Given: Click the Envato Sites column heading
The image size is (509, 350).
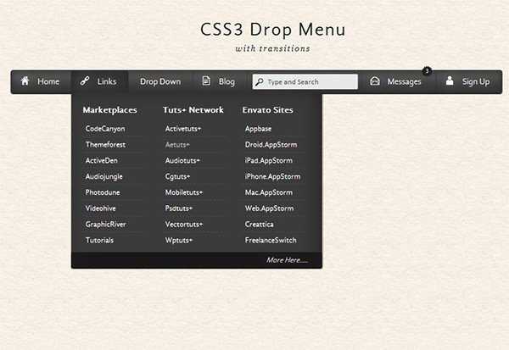Looking at the screenshot, I should 268,110.
